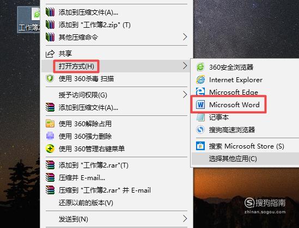Click the Microsoft Edge icon in submenu
This screenshot has height=228, width=299.
click(x=200, y=91)
